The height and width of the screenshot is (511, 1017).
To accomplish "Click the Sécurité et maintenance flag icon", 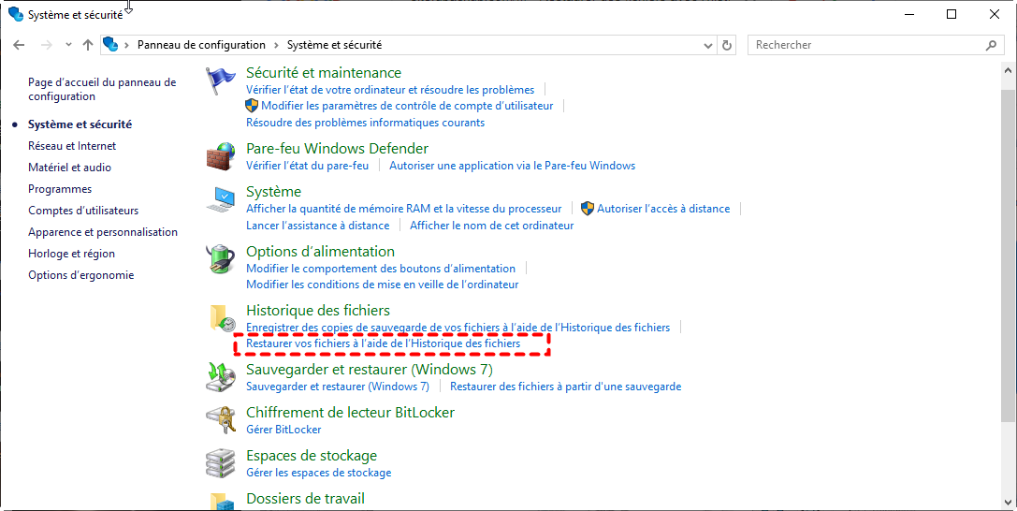I will [x=221, y=81].
